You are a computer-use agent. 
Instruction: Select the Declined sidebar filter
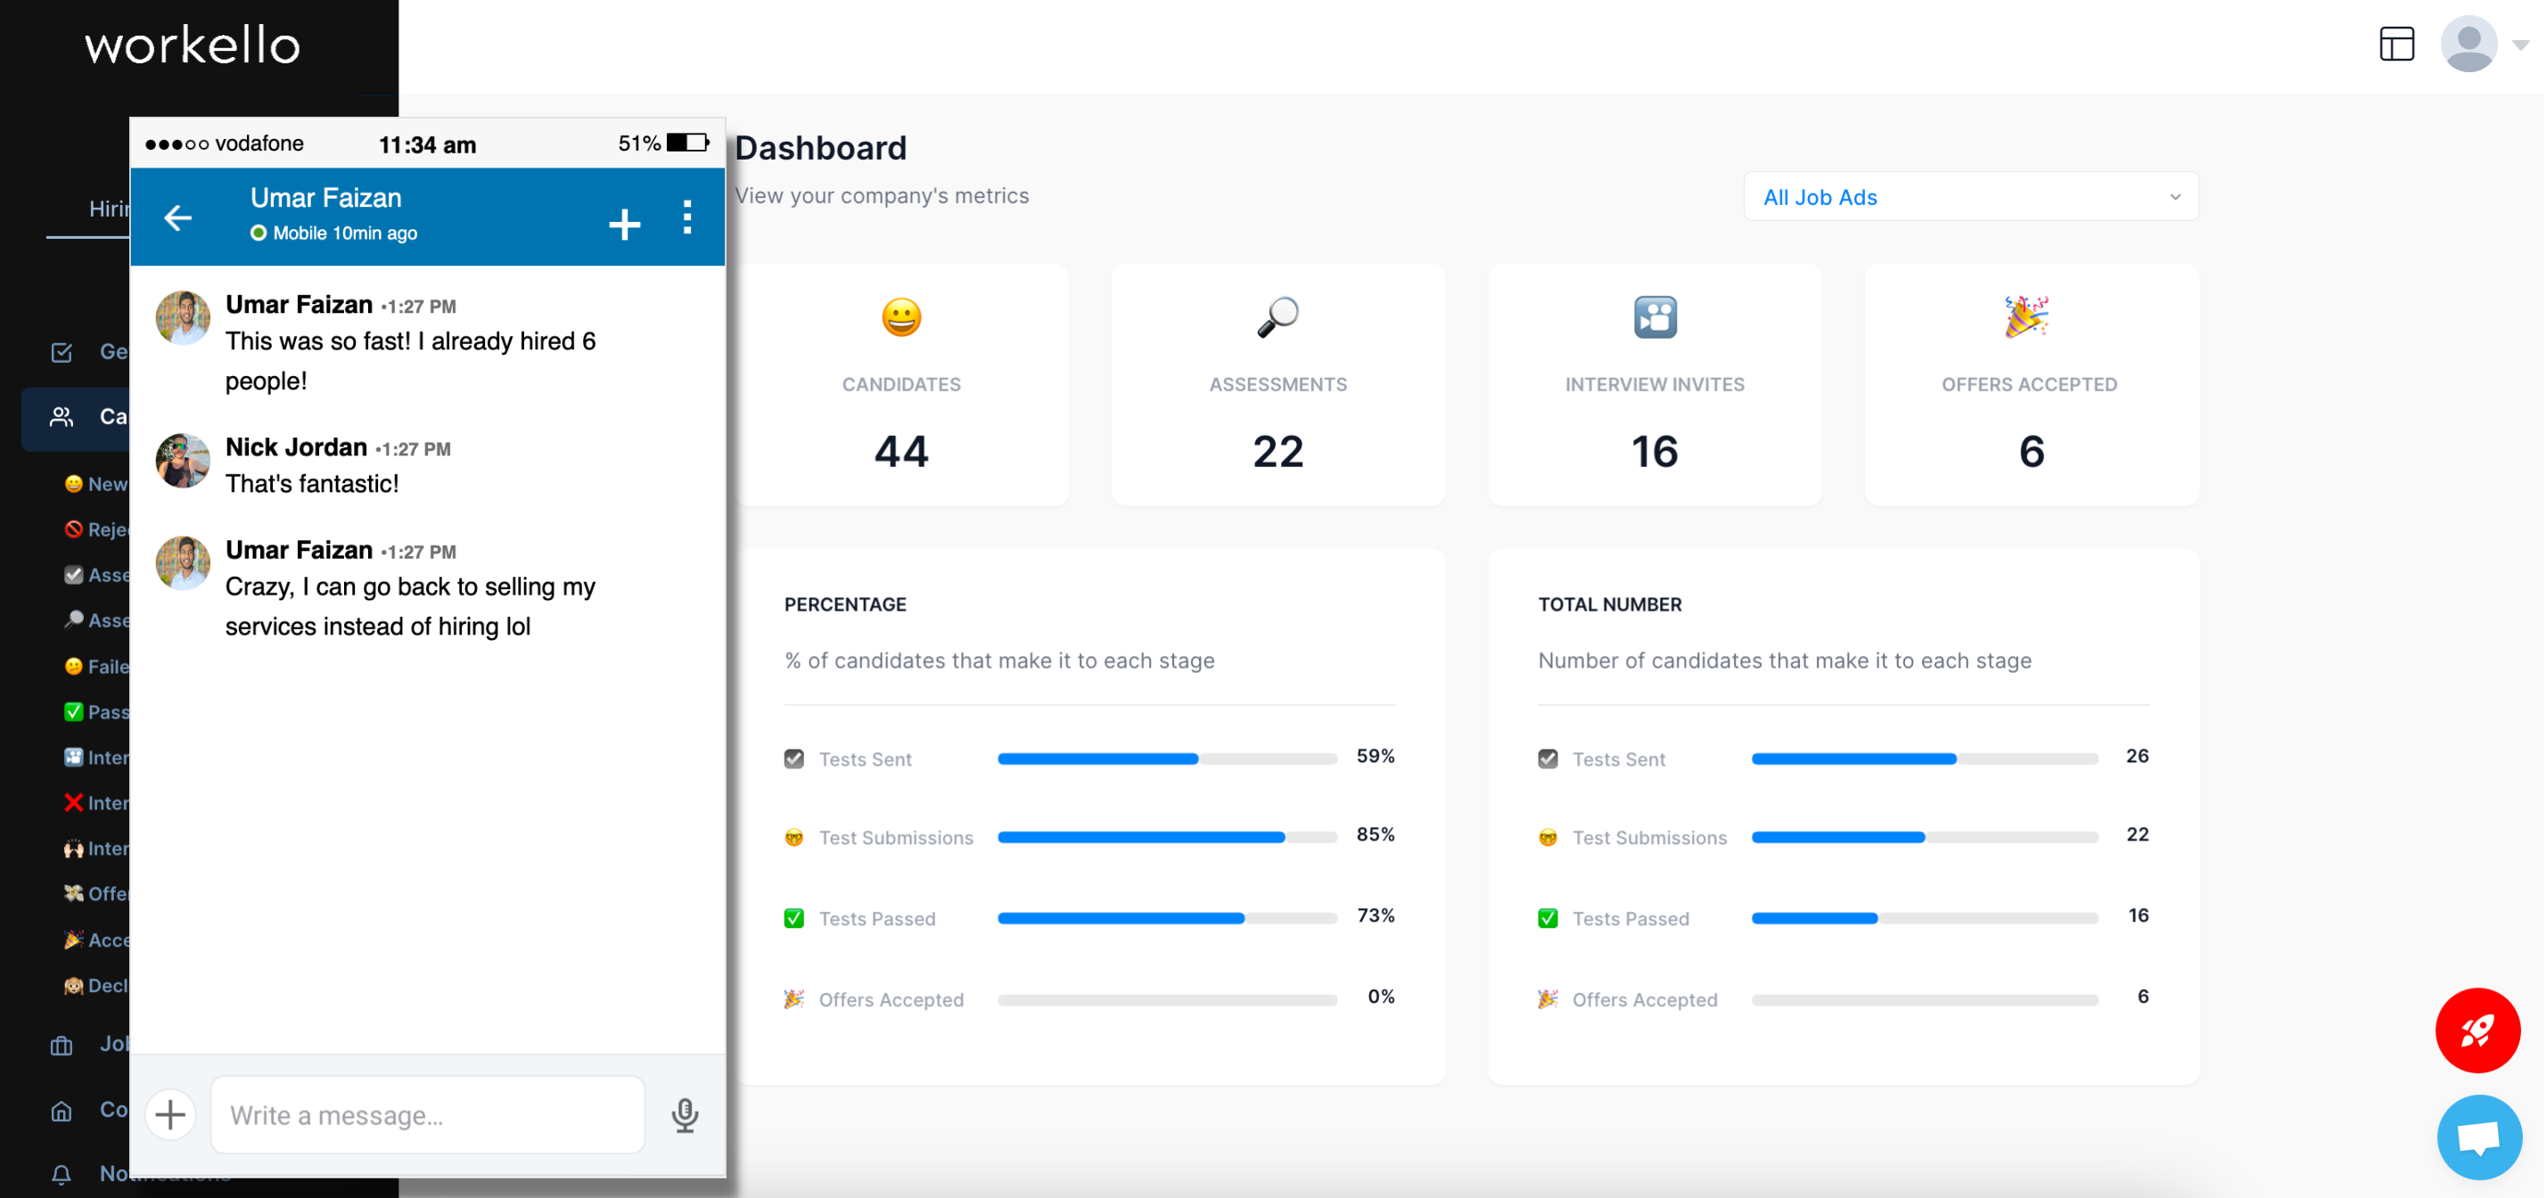click(x=96, y=986)
